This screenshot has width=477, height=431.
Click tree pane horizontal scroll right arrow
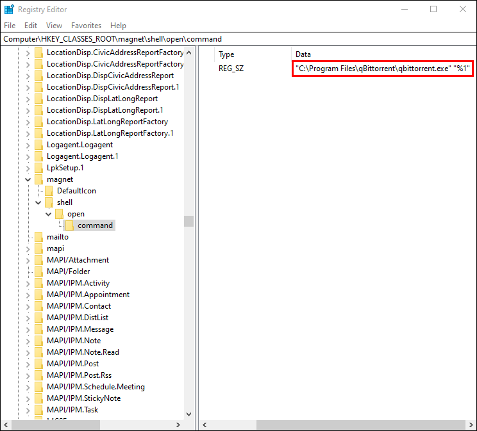tap(178, 425)
